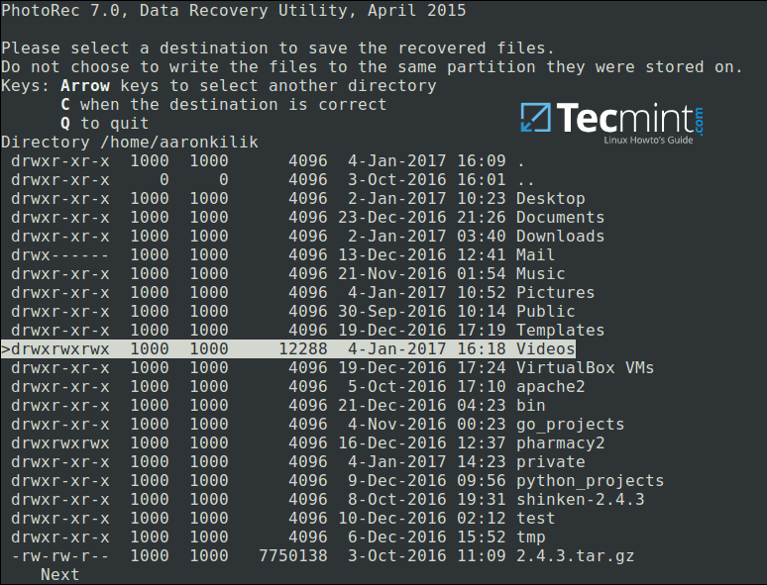Select the apache2 folder
767x585 pixels.
[550, 387]
